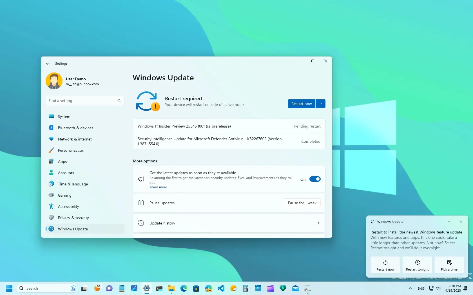This screenshot has height=295, width=473.
Task: Open the weather widget showing 58°
Action: point(97,288)
